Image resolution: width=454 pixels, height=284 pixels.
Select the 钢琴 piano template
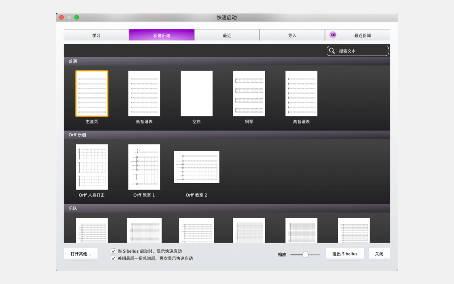pos(249,93)
